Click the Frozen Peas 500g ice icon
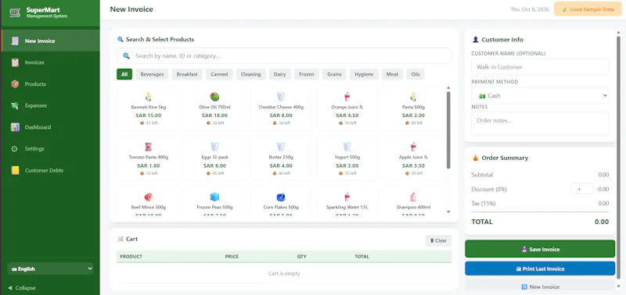Viewport: 626px width, 295px height. tap(214, 197)
